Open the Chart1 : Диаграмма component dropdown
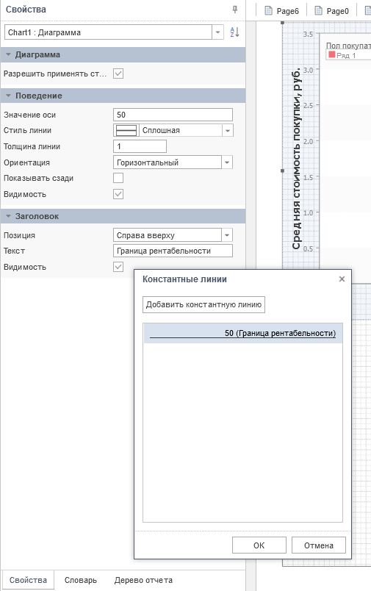The width and height of the screenshot is (371, 591). (217, 32)
